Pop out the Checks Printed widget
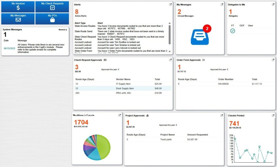277x167 pixels. [x=273, y=116]
